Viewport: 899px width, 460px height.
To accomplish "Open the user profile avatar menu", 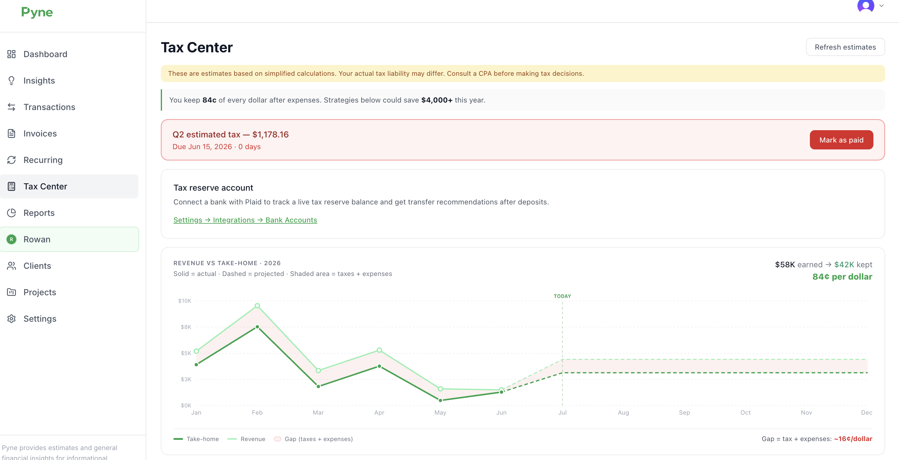I will coord(866,5).
